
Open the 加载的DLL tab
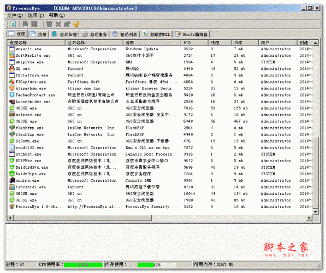156,34
